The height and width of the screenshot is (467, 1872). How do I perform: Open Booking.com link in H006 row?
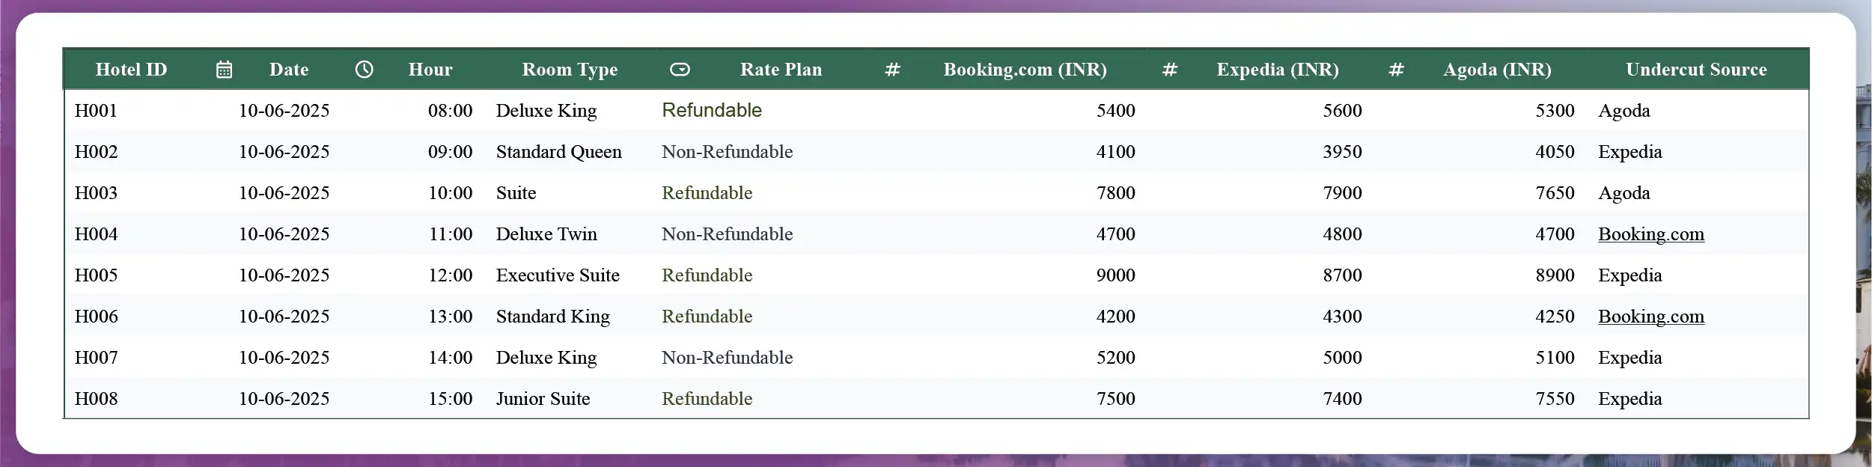tap(1650, 317)
